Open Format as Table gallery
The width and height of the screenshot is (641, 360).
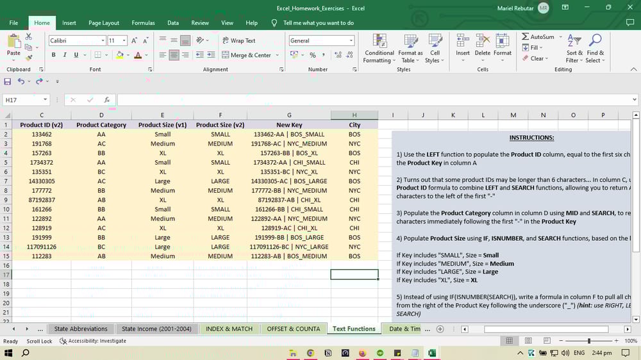410,49
